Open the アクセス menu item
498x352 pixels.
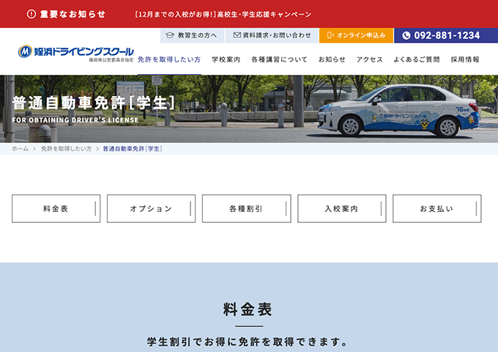[369, 59]
